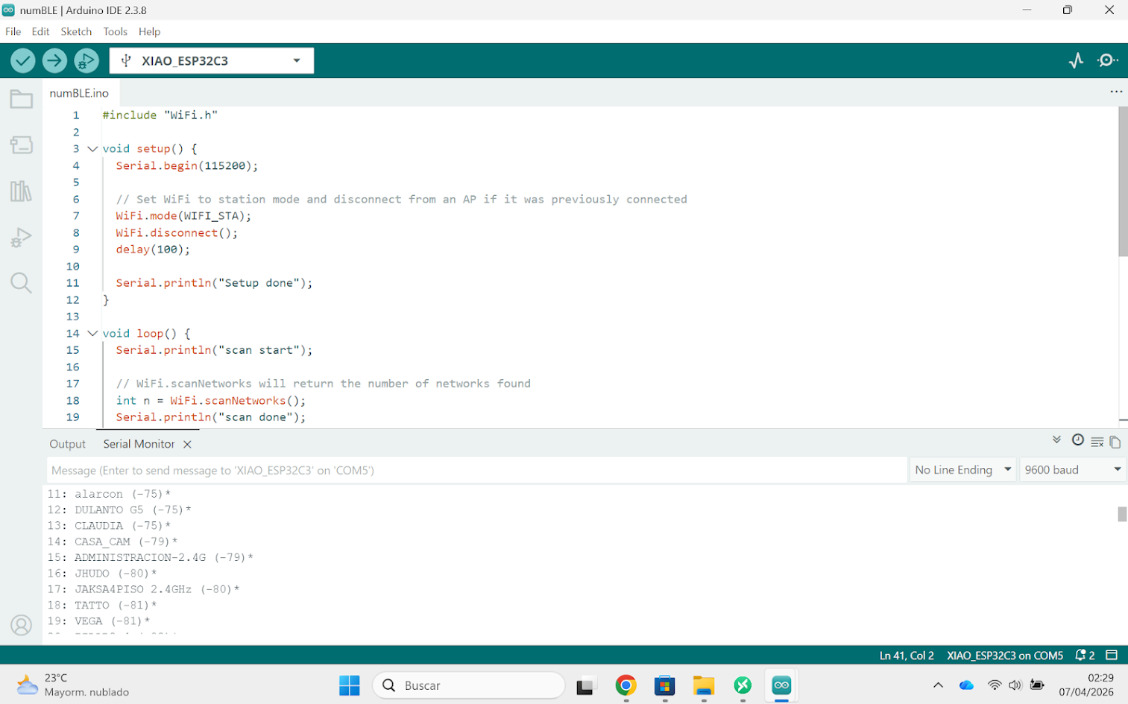Clear the Serial Monitor output
This screenshot has height=704, width=1128.
tap(1097, 443)
